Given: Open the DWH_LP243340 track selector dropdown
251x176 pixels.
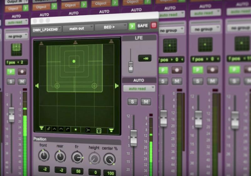Looking at the screenshot, I should coord(46,30).
